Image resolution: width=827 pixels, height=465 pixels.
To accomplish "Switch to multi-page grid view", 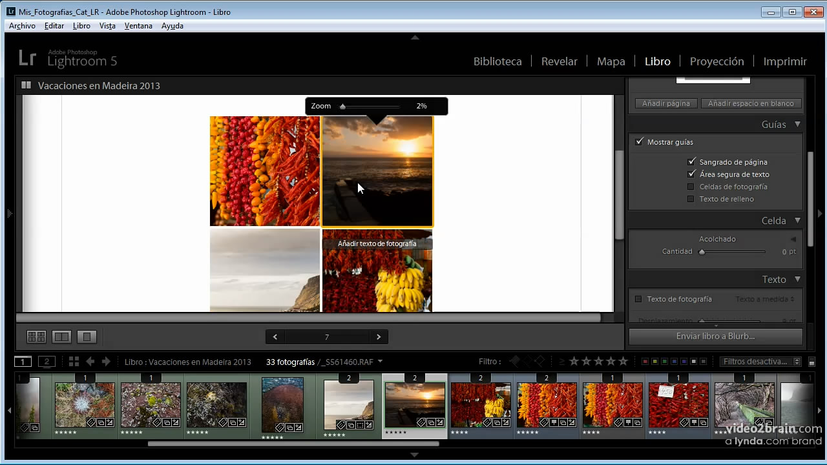I will coord(36,336).
